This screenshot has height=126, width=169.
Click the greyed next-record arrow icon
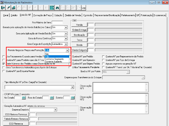click(41, 8)
